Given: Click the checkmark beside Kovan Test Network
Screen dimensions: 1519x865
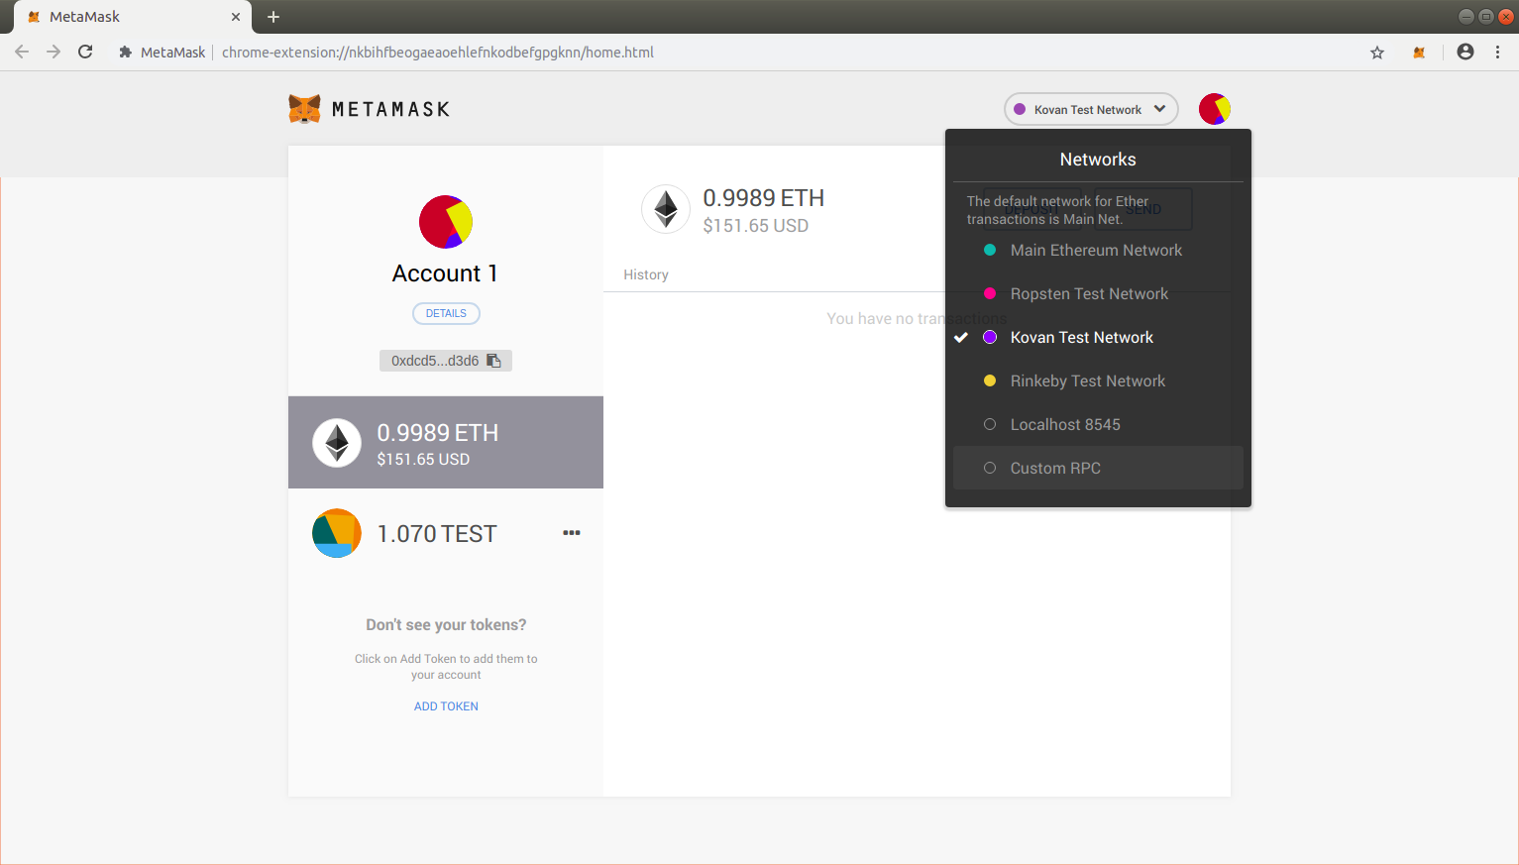Looking at the screenshot, I should pos(960,337).
